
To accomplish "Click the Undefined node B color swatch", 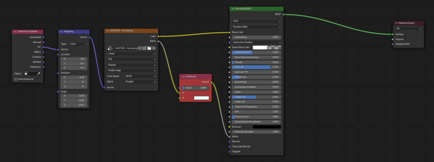I will point(201,98).
